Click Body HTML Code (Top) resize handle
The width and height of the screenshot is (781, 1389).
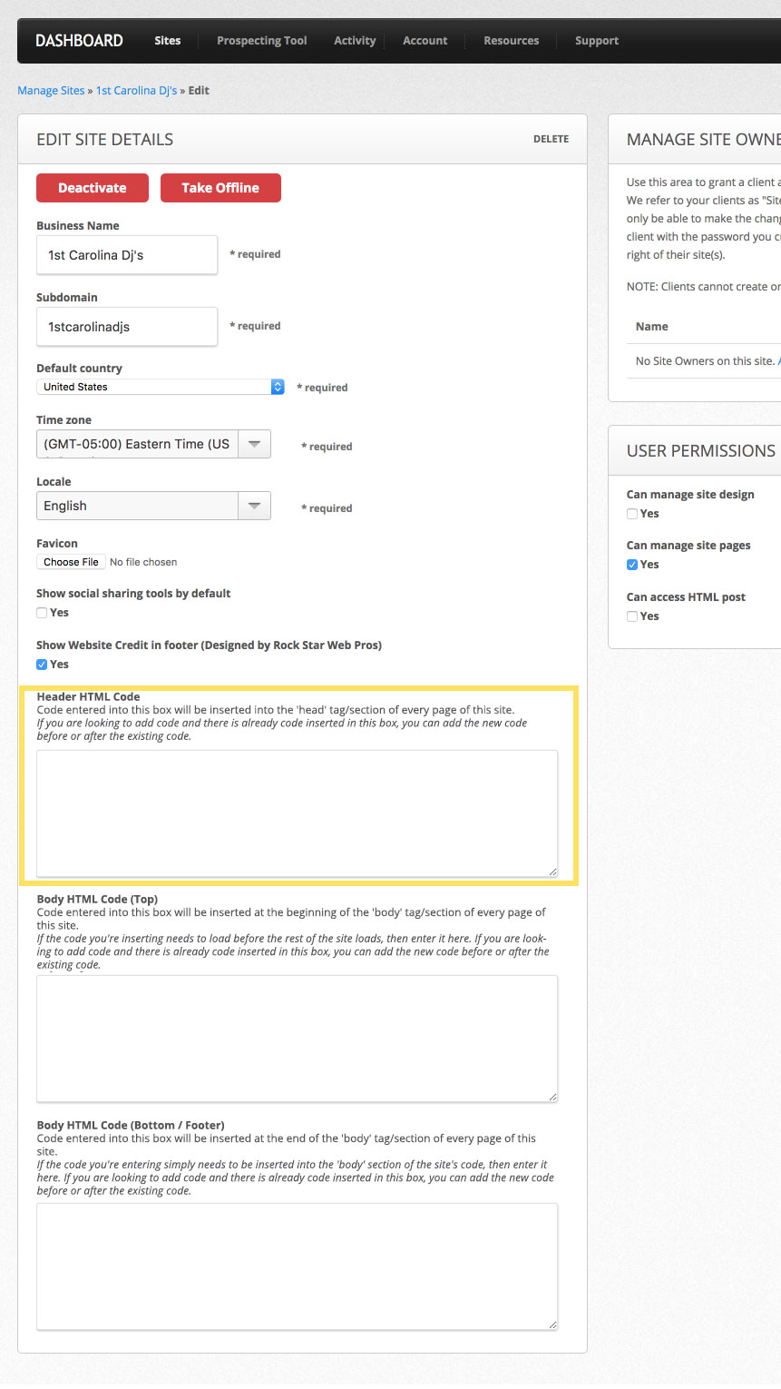552,1097
